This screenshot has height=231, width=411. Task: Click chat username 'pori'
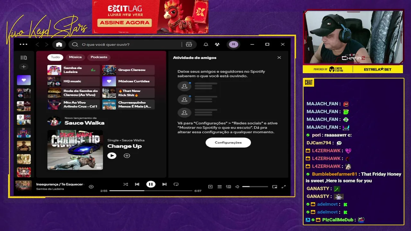[x=316, y=135]
